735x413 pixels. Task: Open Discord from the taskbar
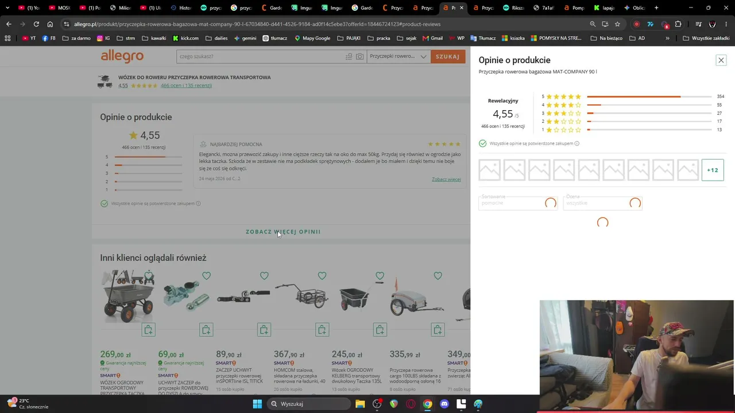444,404
